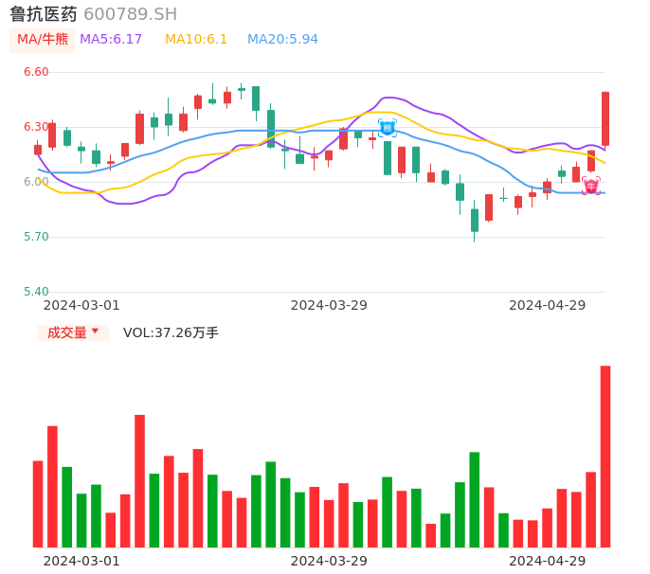Click the 2024-03-01 date label on price chart
650x574 pixels.
pyautogui.click(x=81, y=305)
